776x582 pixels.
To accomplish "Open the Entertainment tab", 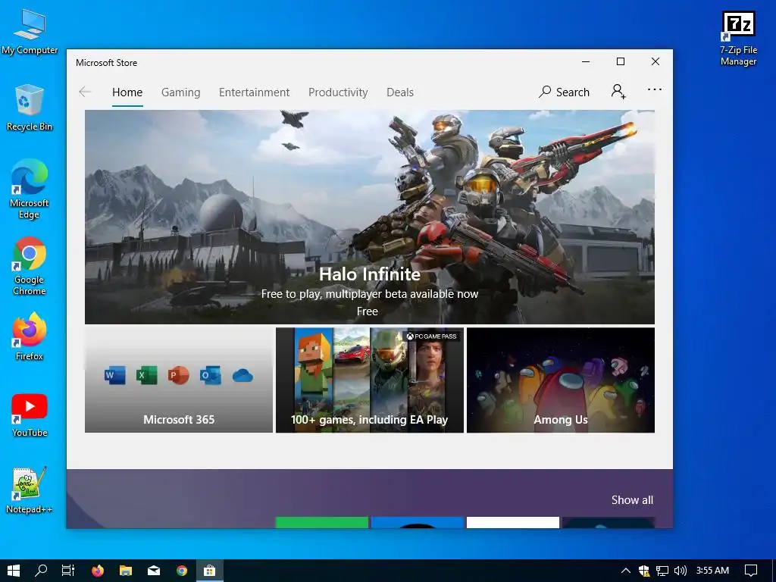I will click(x=255, y=92).
